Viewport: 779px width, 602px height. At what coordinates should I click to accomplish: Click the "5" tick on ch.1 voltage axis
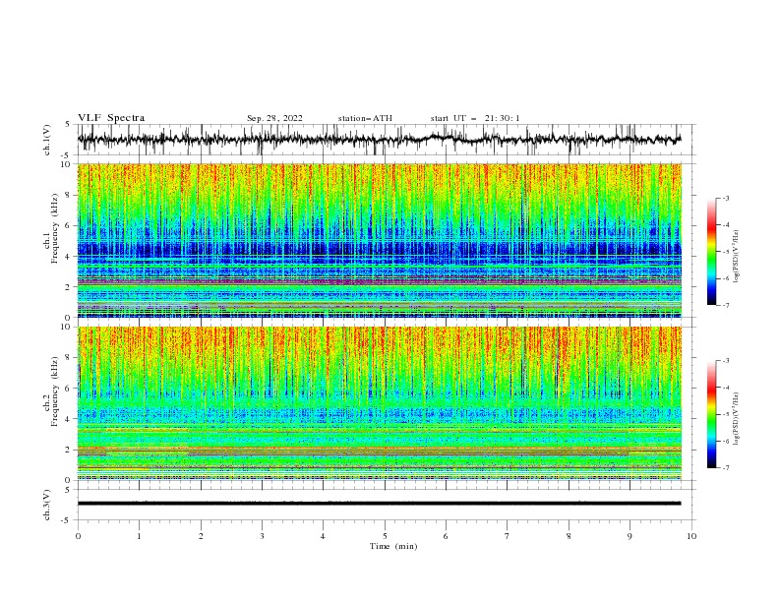(x=68, y=124)
